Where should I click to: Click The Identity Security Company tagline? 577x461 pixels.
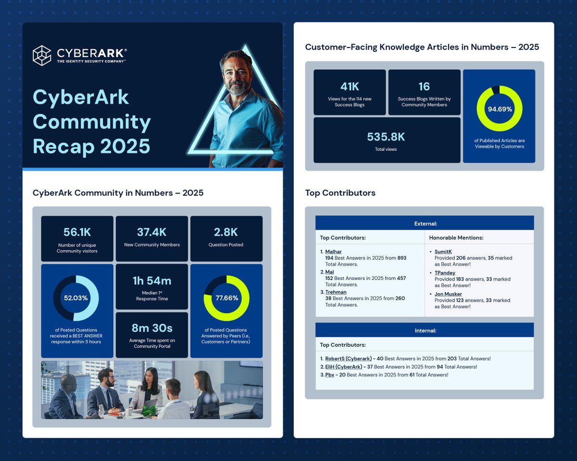(x=91, y=61)
